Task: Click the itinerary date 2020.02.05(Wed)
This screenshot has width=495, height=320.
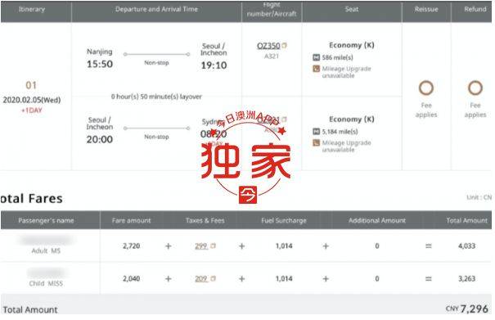Action: (32, 100)
